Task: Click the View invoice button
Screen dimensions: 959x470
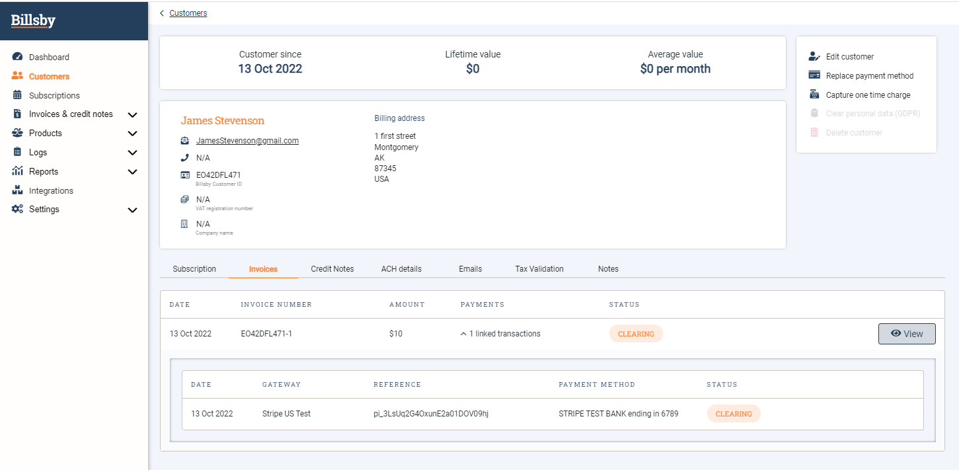Action: 907,334
